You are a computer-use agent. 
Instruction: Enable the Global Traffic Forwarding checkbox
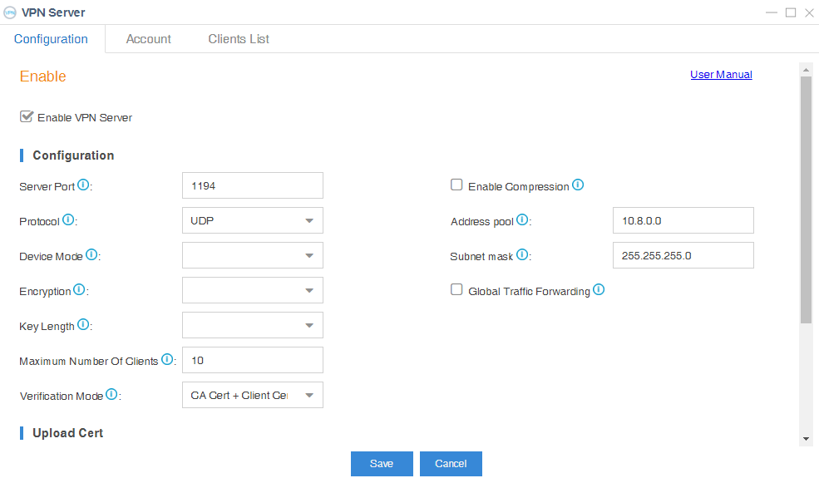pyautogui.click(x=456, y=290)
